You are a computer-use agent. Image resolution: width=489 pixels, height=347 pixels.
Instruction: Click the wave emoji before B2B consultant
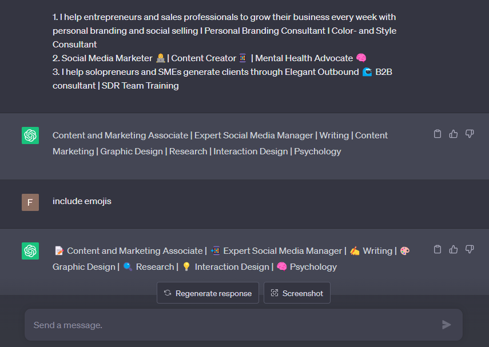[x=367, y=72]
